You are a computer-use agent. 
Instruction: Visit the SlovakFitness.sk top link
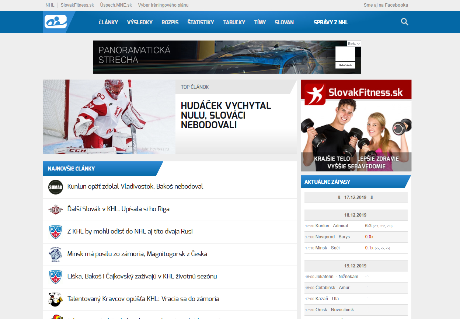click(77, 5)
